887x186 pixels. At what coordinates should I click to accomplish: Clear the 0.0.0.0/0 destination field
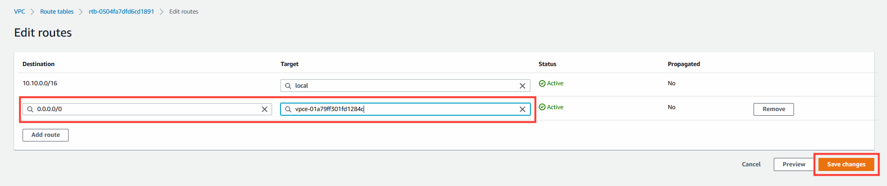pos(265,109)
